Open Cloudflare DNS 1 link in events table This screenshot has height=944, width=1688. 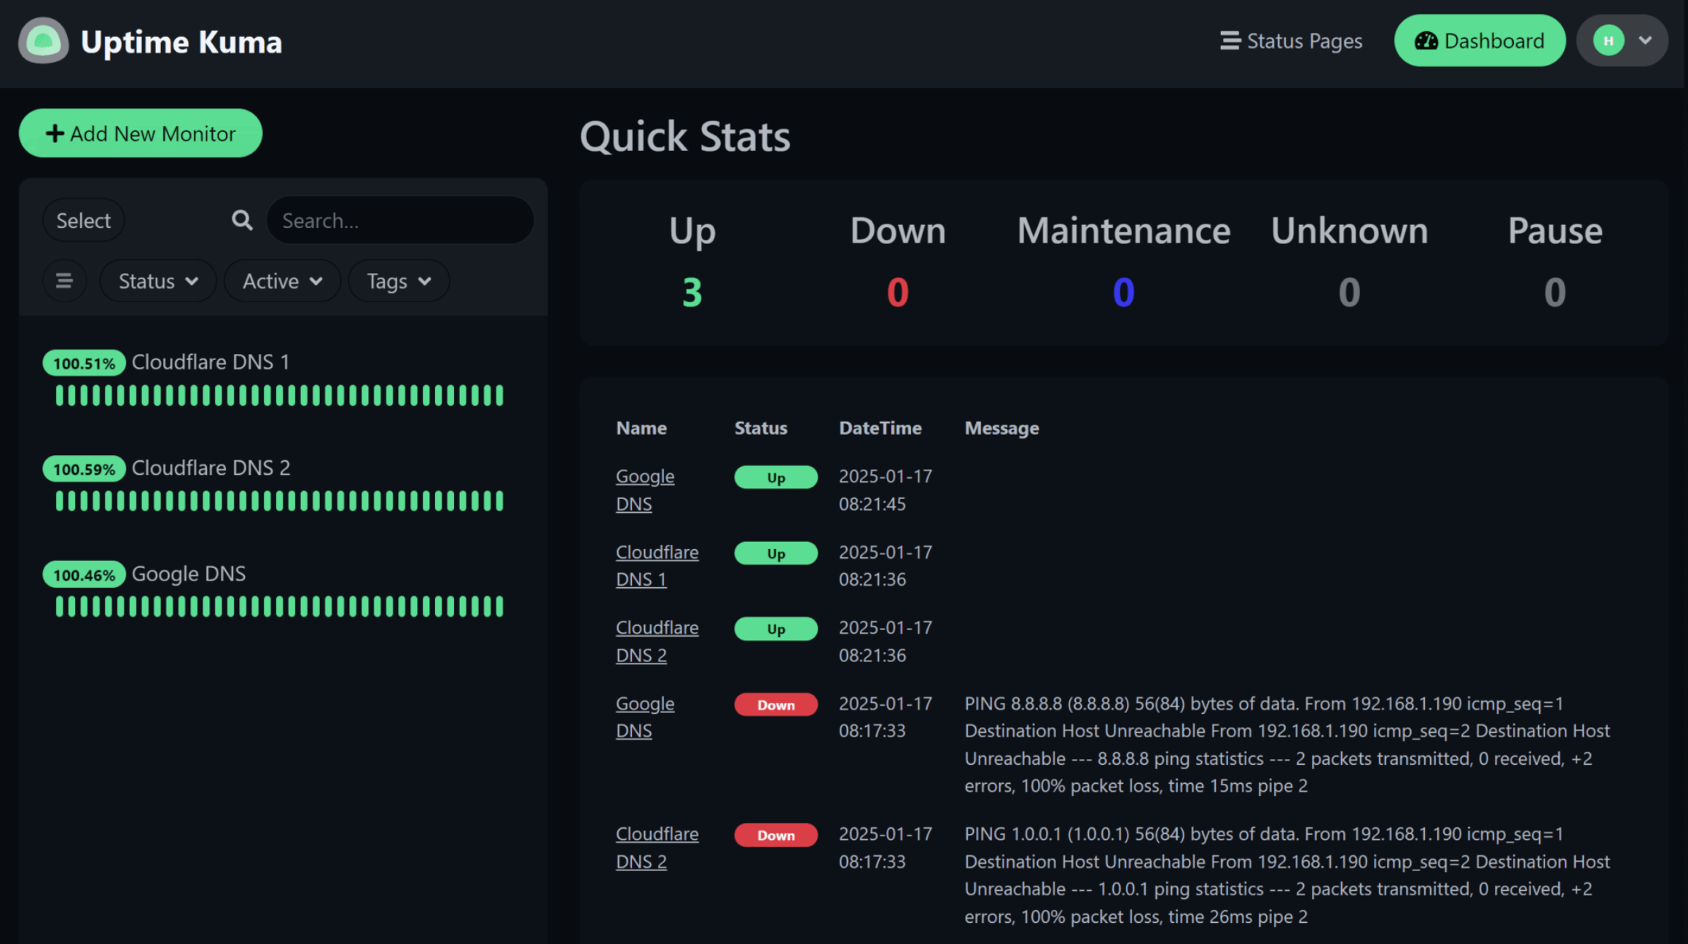(657, 566)
